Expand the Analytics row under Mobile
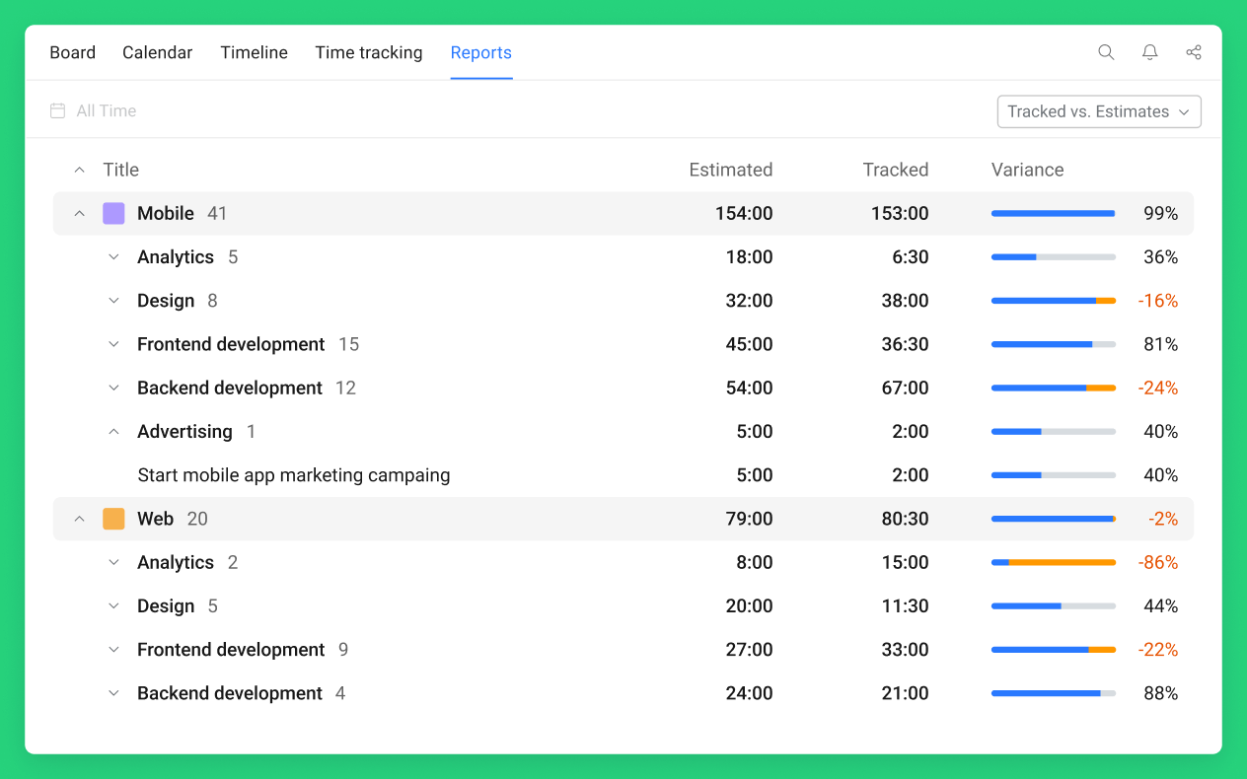The image size is (1247, 779). coord(113,256)
